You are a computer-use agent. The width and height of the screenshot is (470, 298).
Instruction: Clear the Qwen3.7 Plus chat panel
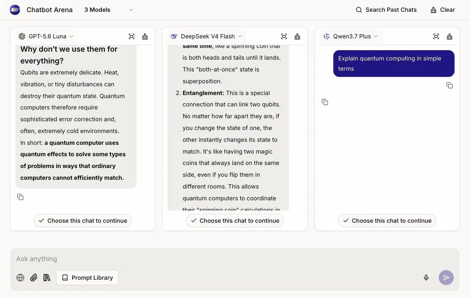pos(449,36)
